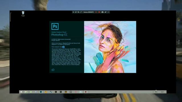This screenshot has width=182, height=102.
Task: Click the Creative Cloud logo on splash
Action: tap(53, 70)
